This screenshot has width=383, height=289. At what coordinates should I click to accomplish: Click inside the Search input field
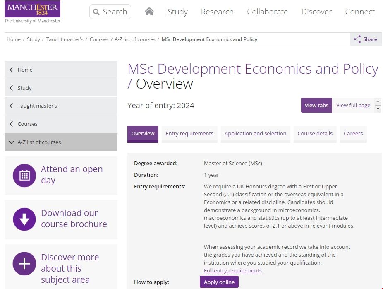point(115,12)
